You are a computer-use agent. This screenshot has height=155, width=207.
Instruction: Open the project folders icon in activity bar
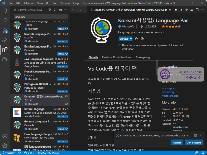[5, 59]
